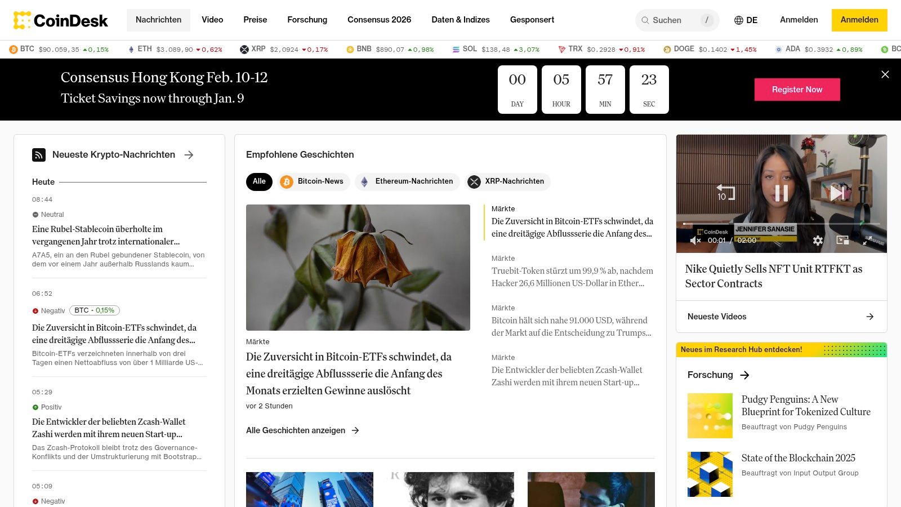Screen dimensions: 901x507
Task: Pause the playing video
Action: [x=782, y=193]
